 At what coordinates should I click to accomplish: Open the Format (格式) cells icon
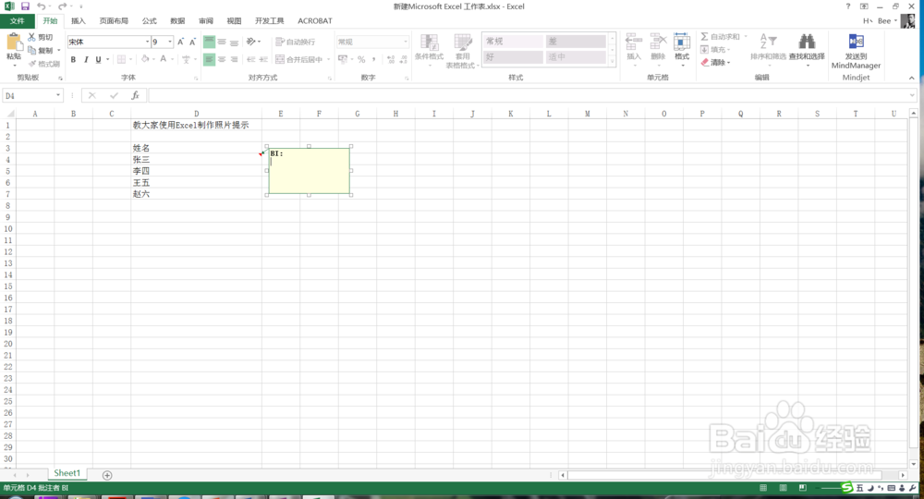coord(682,43)
